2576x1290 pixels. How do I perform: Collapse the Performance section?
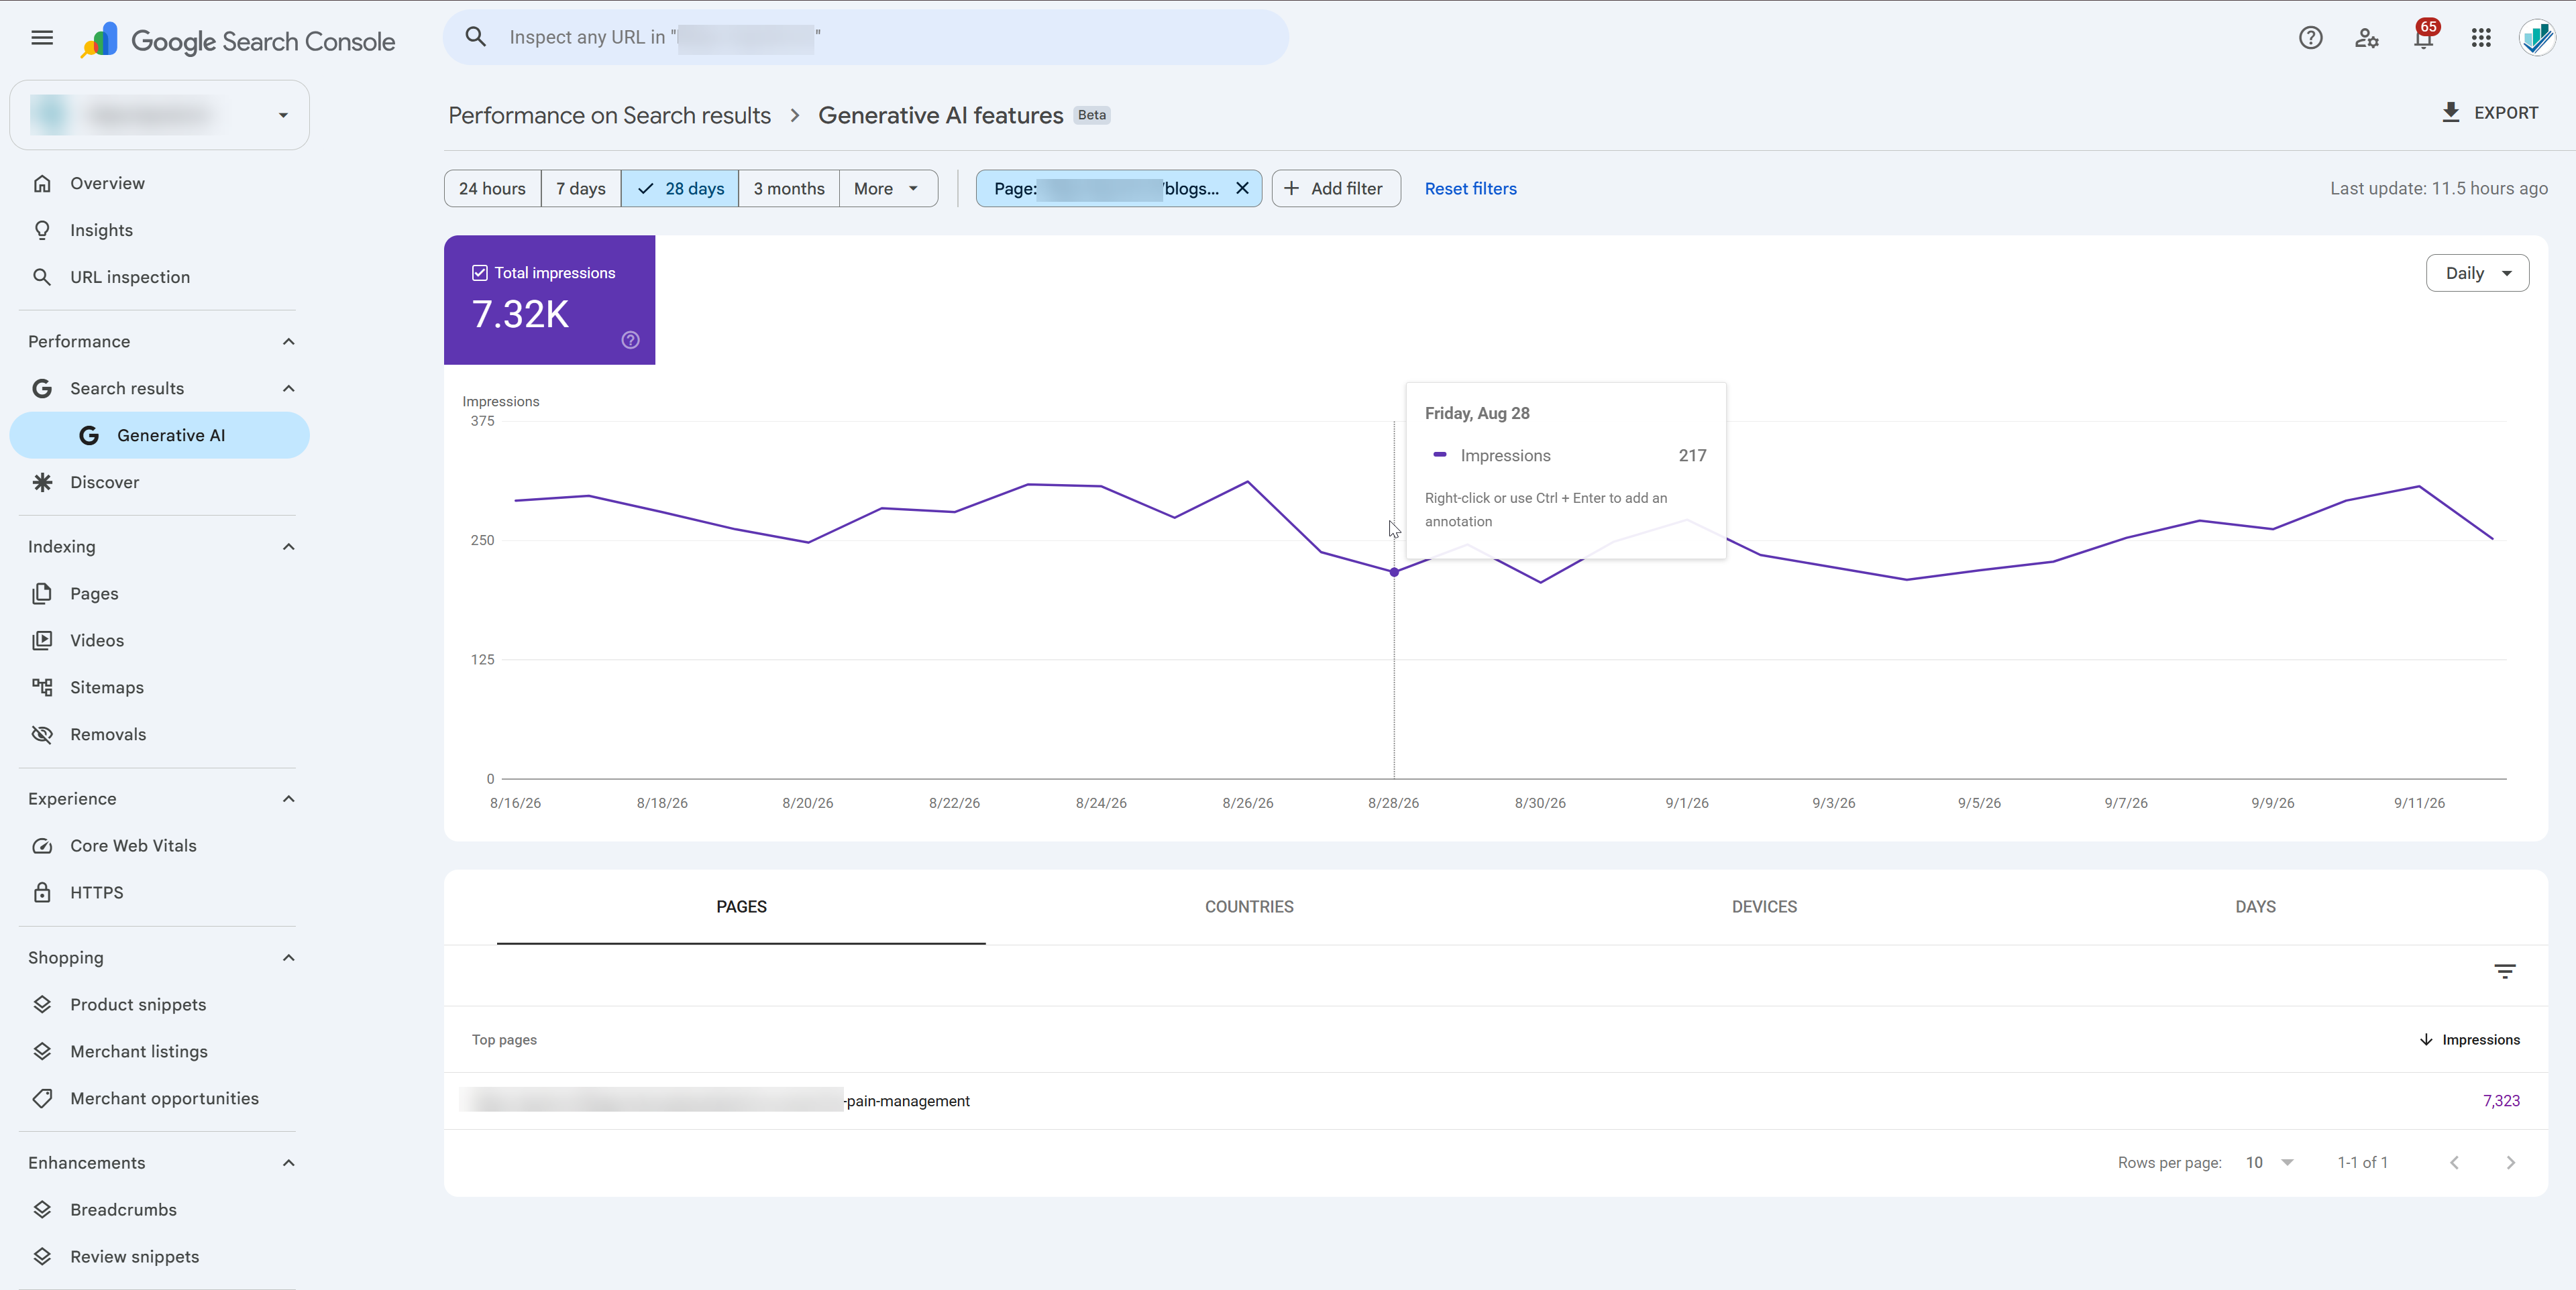pos(289,342)
